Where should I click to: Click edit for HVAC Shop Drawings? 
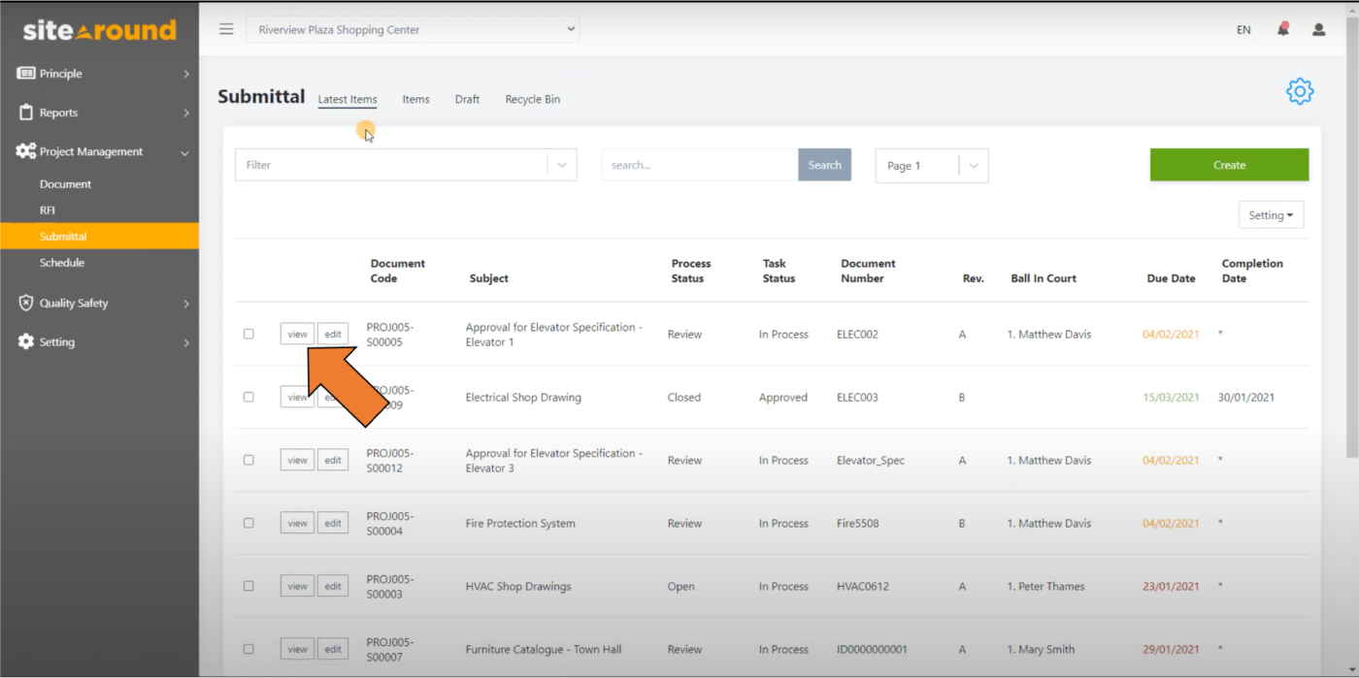[333, 586]
